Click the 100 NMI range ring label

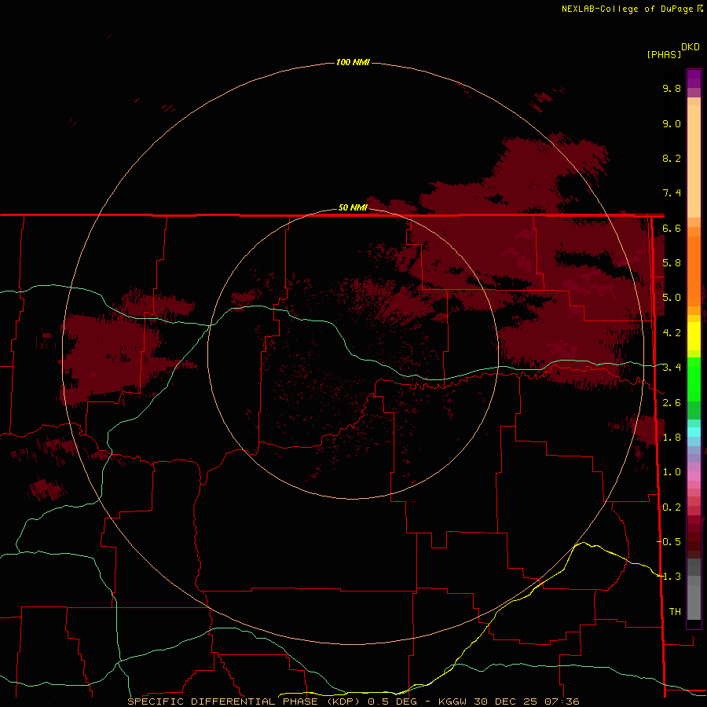click(353, 62)
